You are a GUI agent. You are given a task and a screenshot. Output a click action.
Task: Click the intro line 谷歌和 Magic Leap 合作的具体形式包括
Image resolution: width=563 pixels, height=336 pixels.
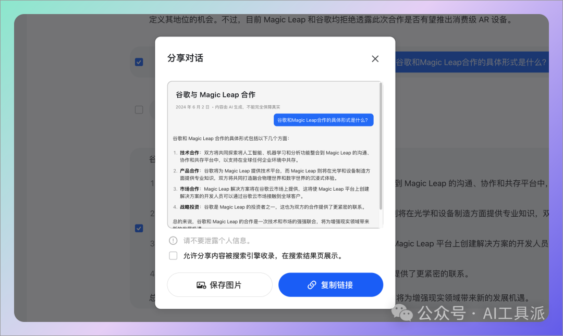[x=231, y=139]
